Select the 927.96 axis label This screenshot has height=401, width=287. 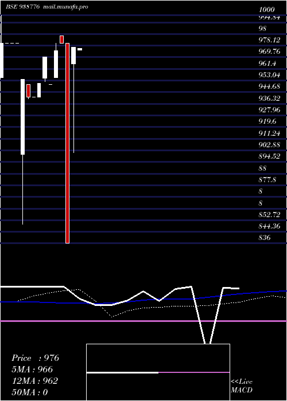point(270,110)
